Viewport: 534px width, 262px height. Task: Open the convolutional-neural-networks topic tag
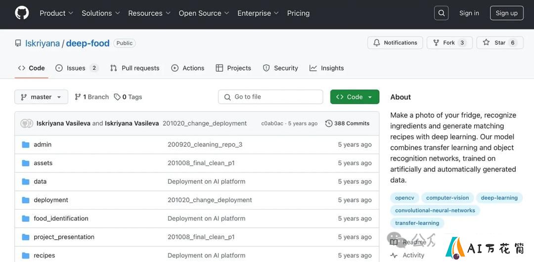(435, 210)
